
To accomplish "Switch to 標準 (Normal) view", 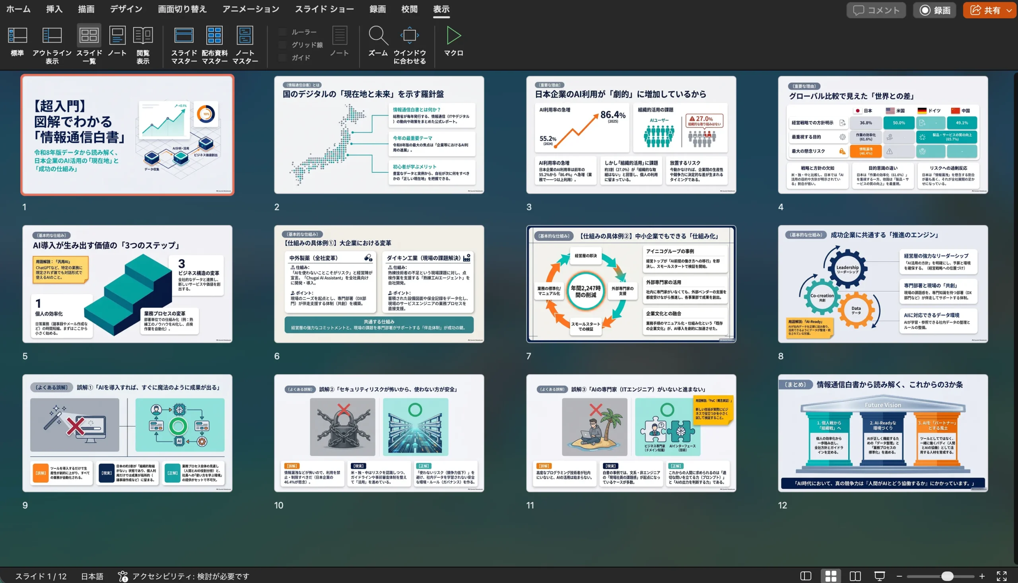I will tap(17, 42).
